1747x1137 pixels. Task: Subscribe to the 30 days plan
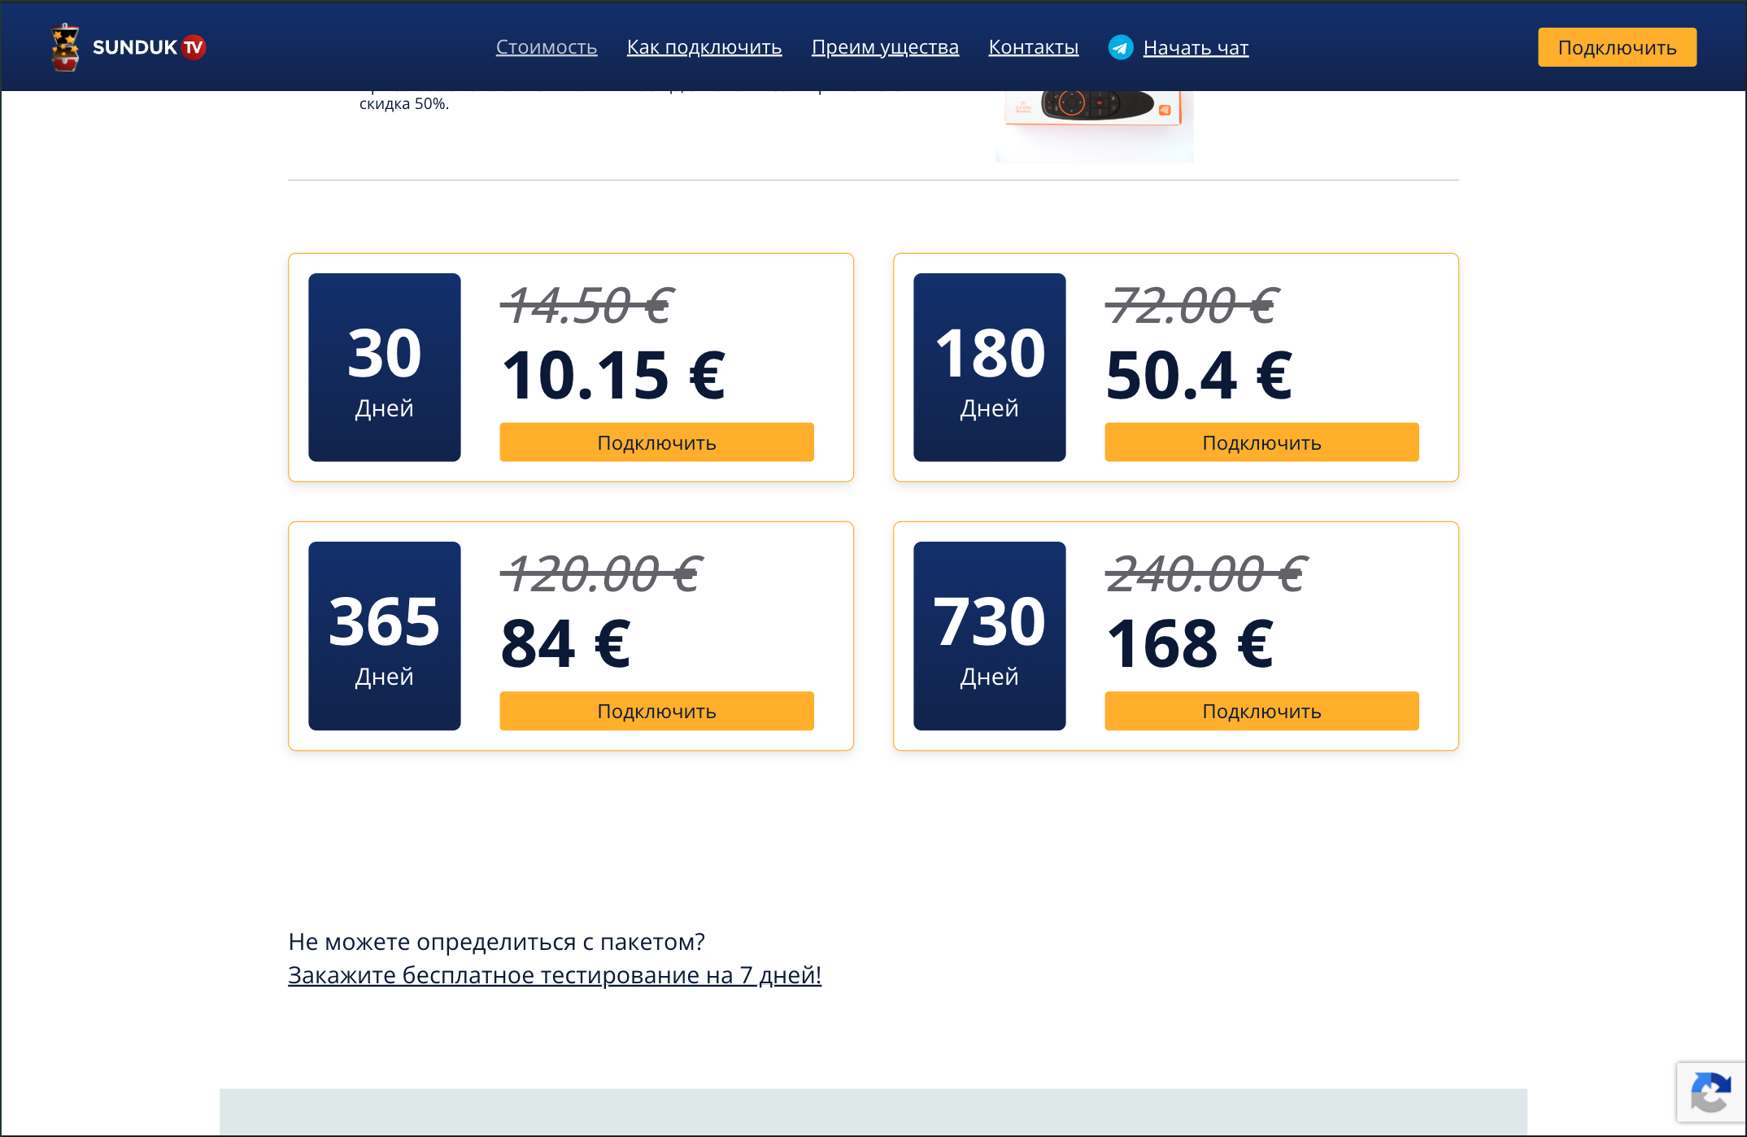point(656,442)
